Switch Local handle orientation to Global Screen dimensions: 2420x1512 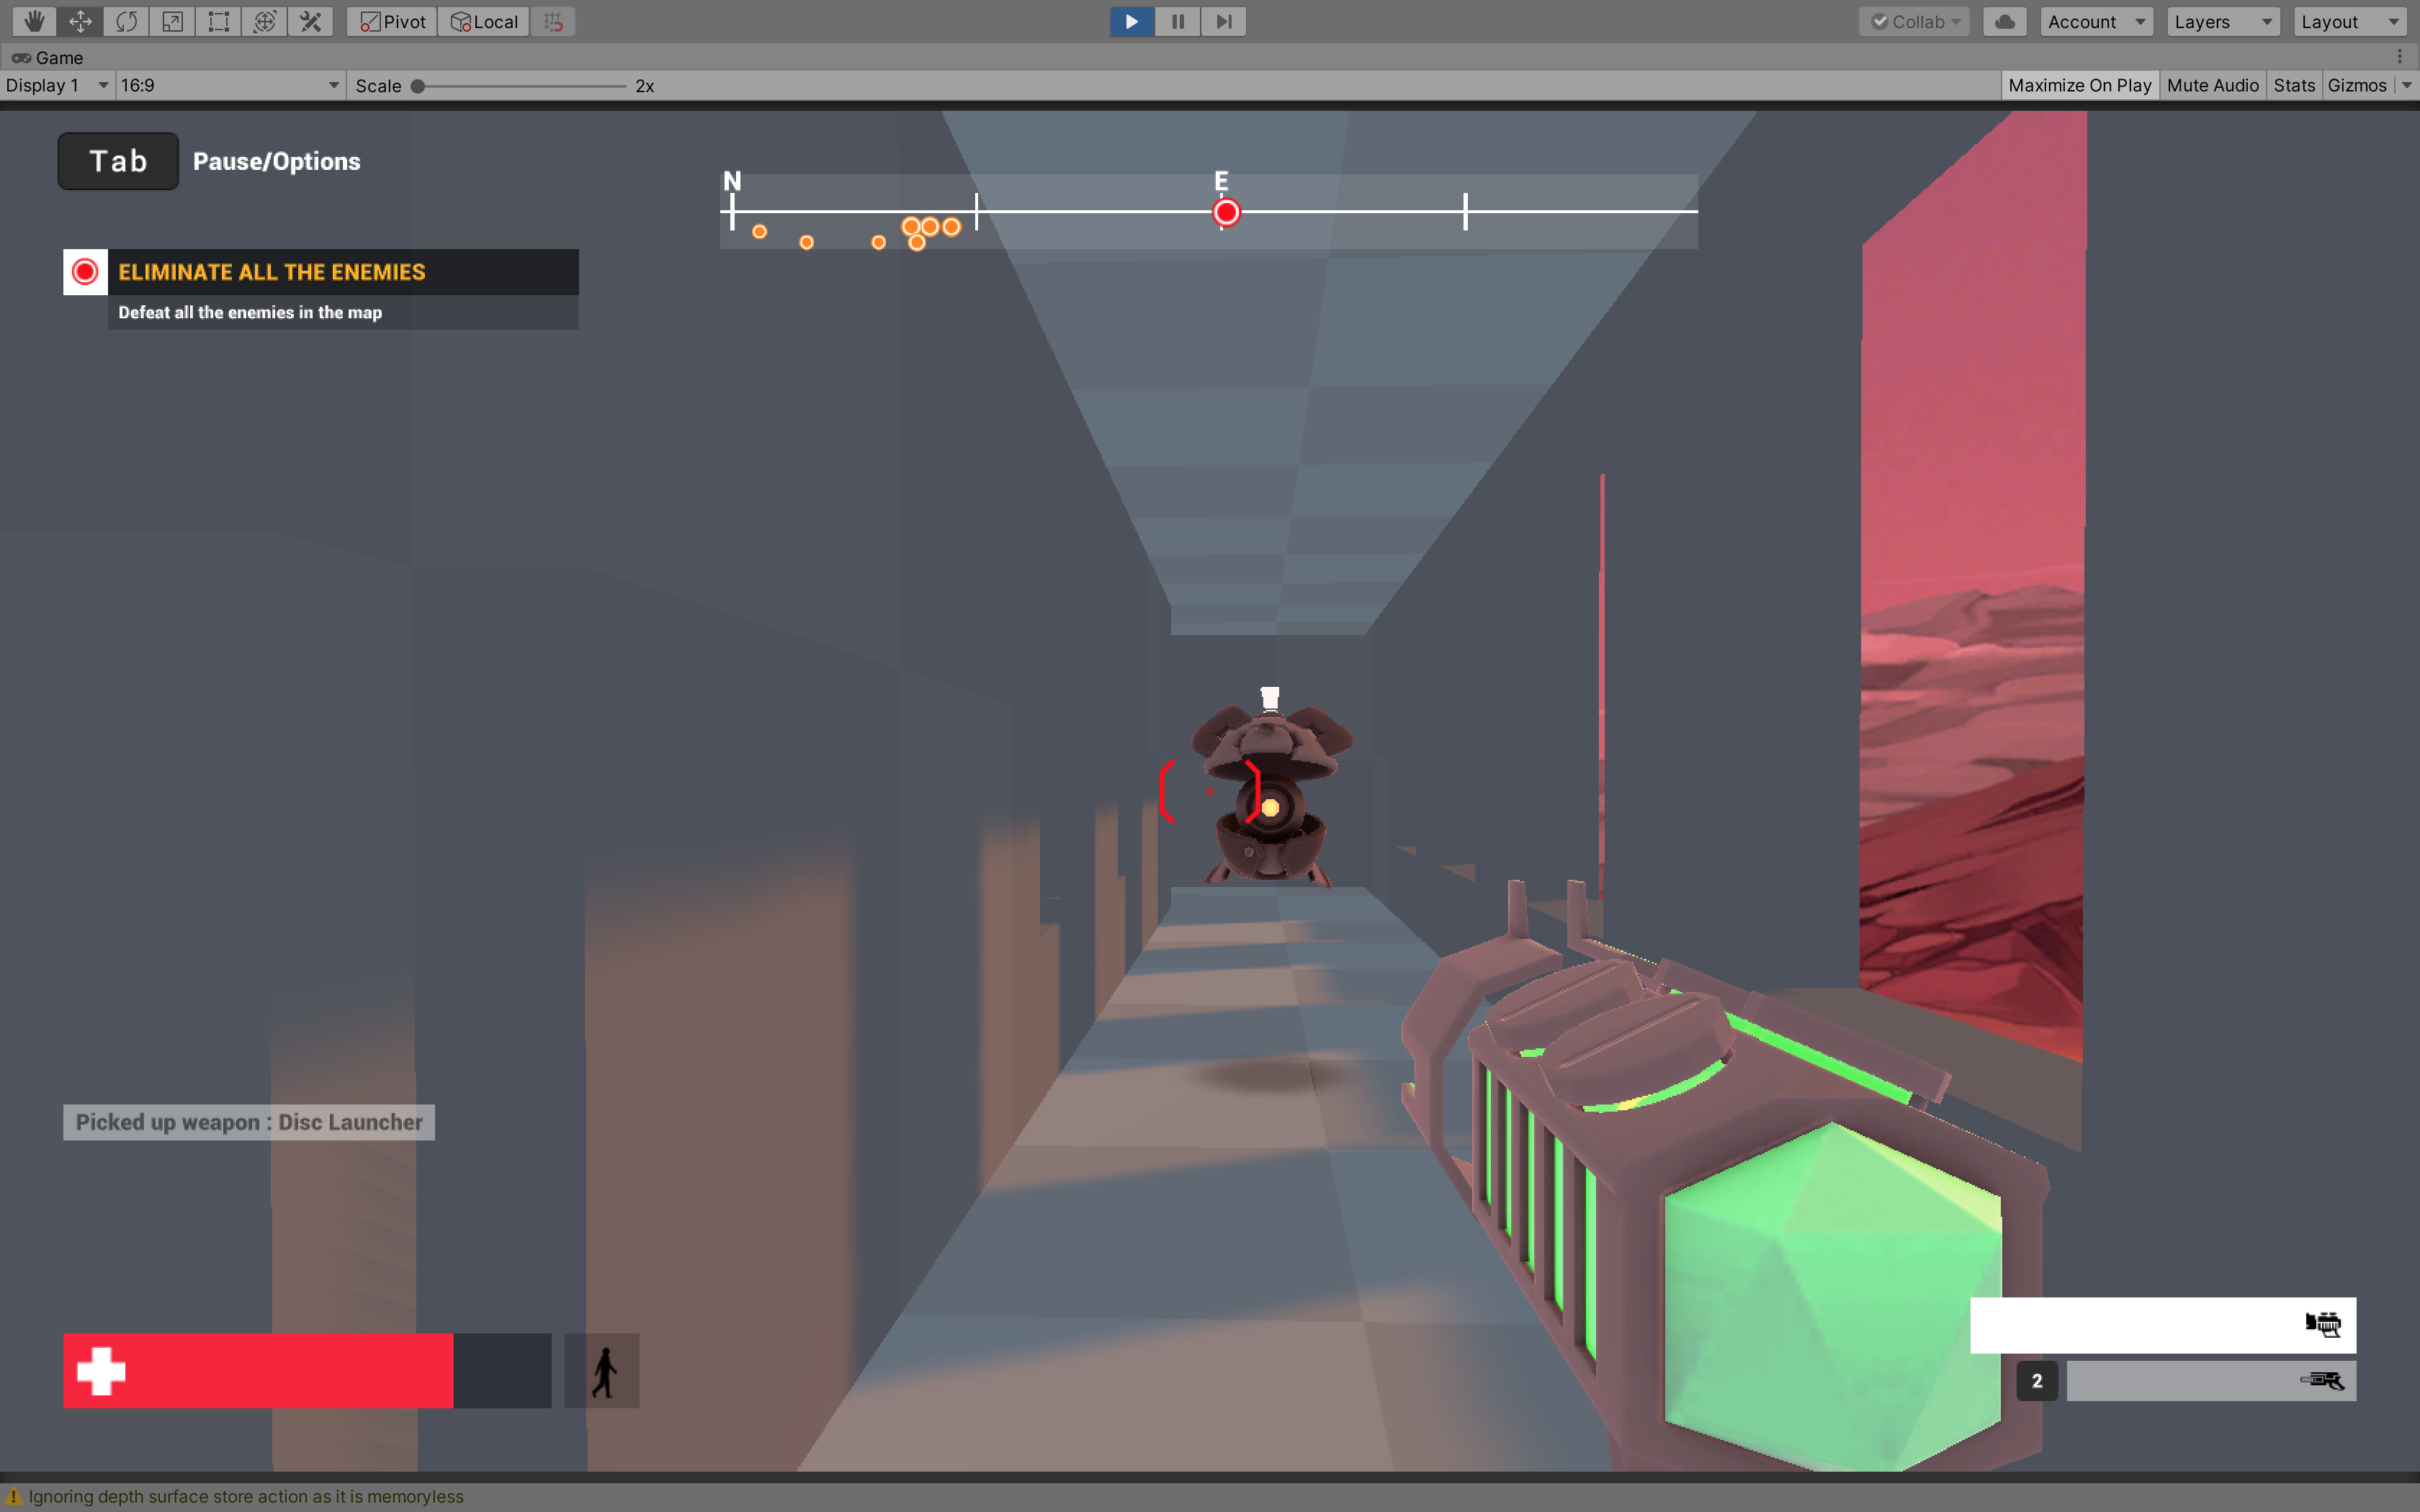pos(483,21)
